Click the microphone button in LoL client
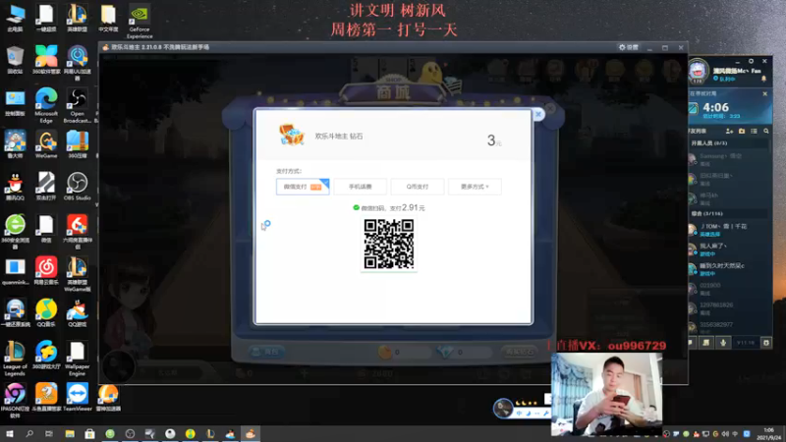The width and height of the screenshot is (786, 442). coord(723,343)
